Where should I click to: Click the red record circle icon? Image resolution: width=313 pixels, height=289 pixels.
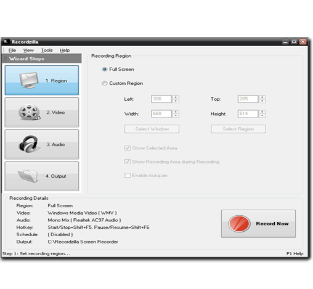tap(239, 224)
